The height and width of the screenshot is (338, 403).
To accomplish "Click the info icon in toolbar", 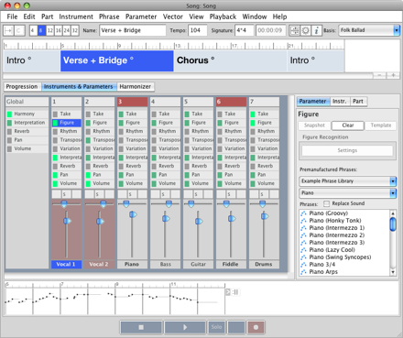I will point(317,30).
